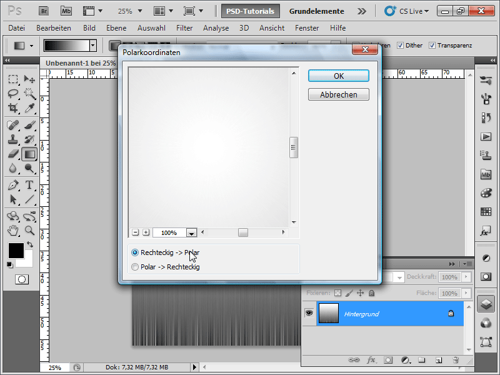The width and height of the screenshot is (500, 375).
Task: Select Polar -> Rechteckig option
Action: tap(165, 267)
